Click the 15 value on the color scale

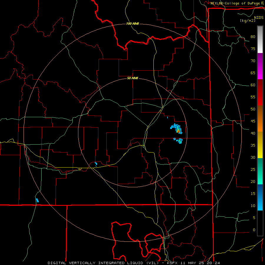tap(253, 194)
